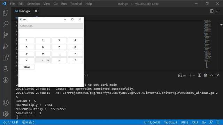The height and width of the screenshot is (125, 223).
Task: Open the notifications bell in status bar
Action: pos(218,122)
